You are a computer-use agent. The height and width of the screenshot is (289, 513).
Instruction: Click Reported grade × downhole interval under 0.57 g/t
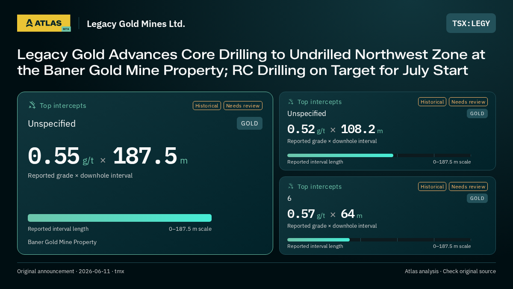(332, 226)
